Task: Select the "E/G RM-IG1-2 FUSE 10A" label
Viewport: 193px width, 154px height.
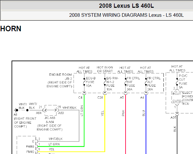Action: pyautogui.click(x=112, y=84)
